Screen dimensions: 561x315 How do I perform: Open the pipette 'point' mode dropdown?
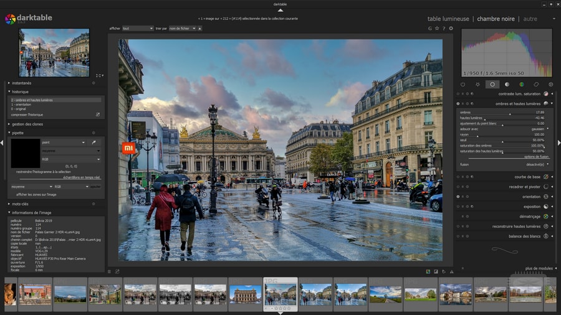64,142
